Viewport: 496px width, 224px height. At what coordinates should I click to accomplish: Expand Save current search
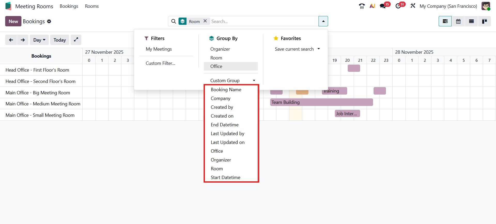click(x=297, y=49)
